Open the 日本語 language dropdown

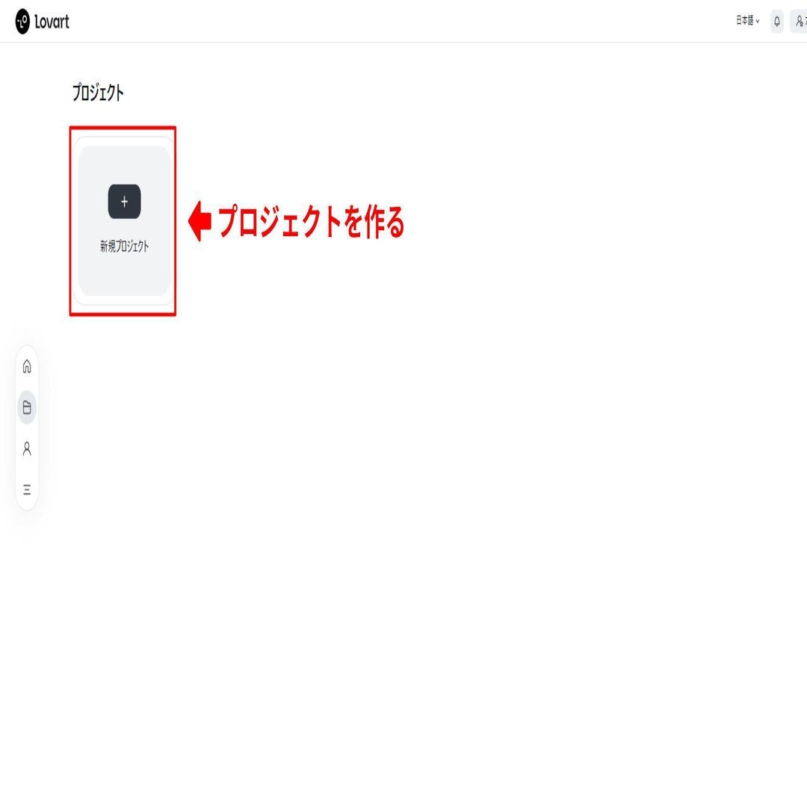(748, 21)
